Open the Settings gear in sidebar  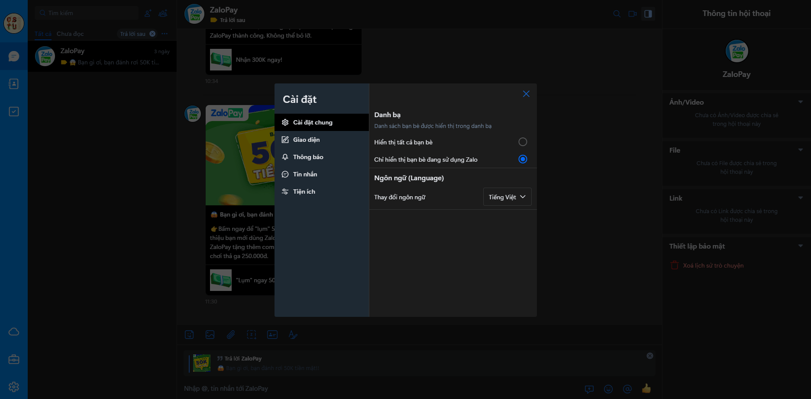(13, 387)
